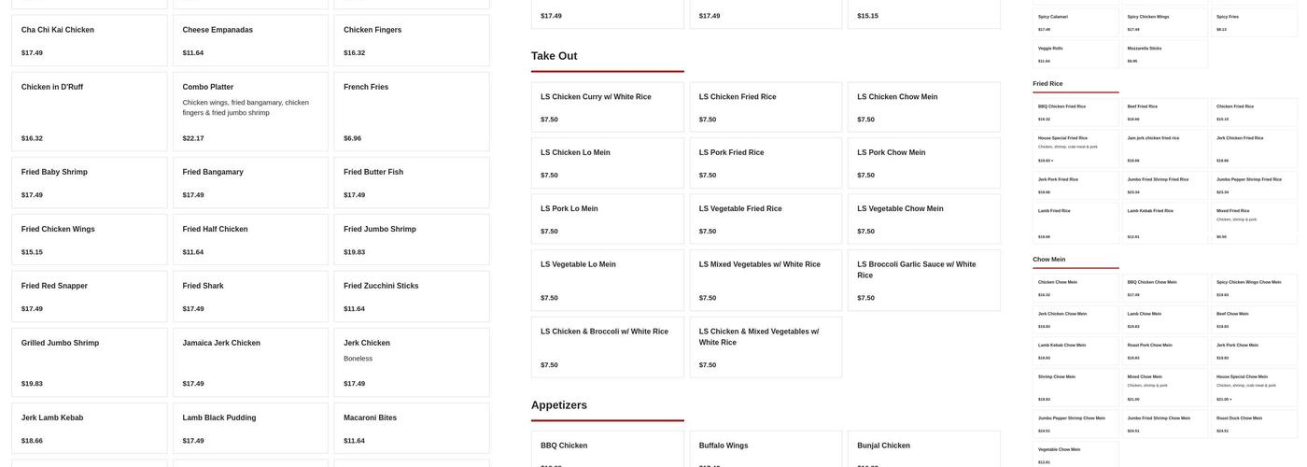Open the Macaroni Bites item
This screenshot has width=1307, height=467.
tap(411, 428)
